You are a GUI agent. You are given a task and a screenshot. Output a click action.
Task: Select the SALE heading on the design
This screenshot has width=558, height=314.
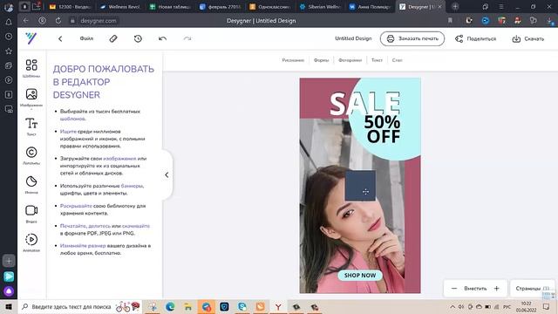364,104
